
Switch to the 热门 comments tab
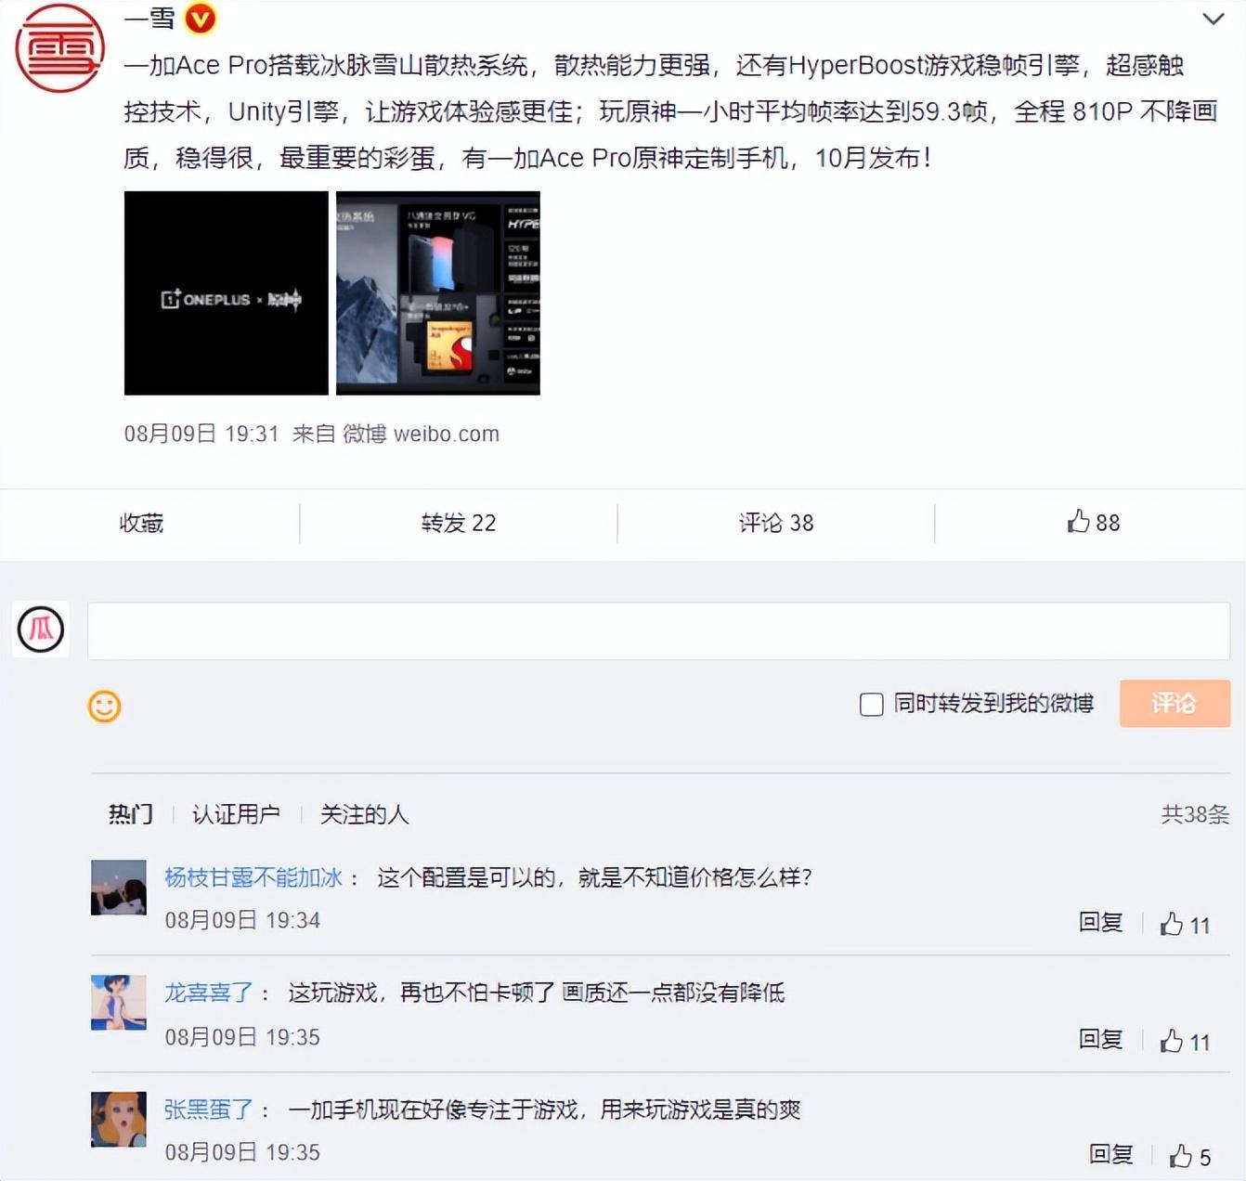click(x=130, y=814)
